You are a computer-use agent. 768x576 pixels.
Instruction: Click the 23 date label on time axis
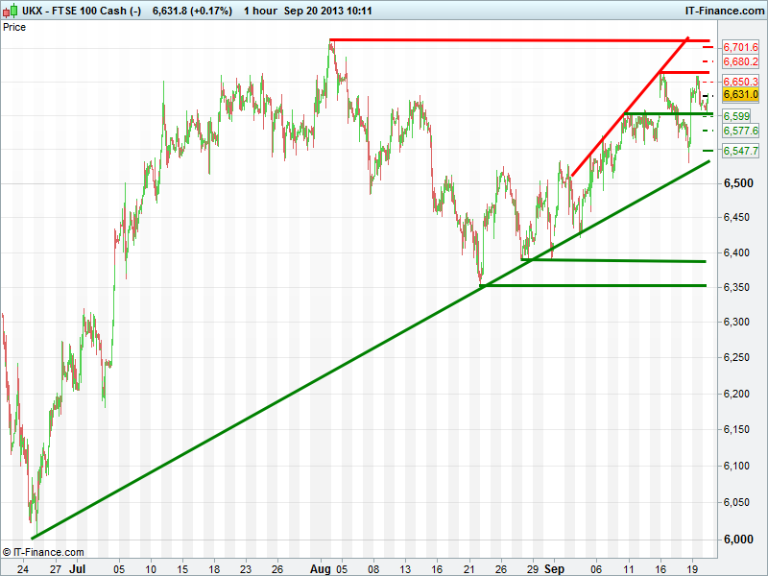246,569
